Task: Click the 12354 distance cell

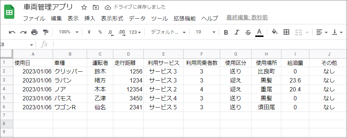Action: coord(128,89)
